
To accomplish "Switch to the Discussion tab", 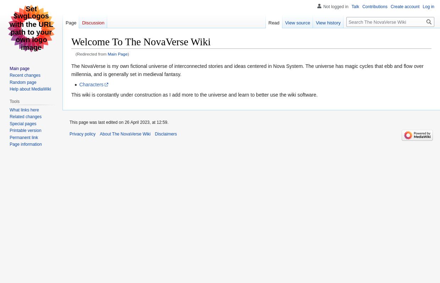I will 93,23.
